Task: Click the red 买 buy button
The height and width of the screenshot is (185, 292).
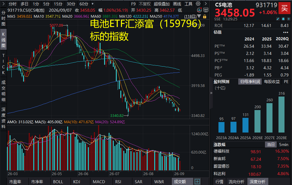Action: click(284, 8)
